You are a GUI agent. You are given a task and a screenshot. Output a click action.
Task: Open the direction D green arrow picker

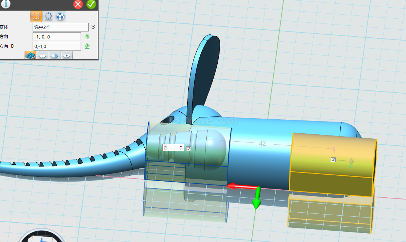[87, 46]
